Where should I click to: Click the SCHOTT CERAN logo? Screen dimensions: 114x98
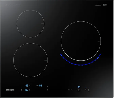pyautogui.click(x=105, y=5)
